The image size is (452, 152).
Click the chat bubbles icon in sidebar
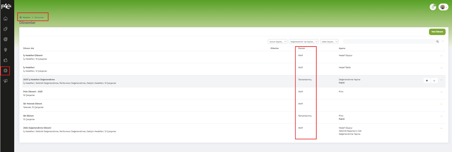click(x=5, y=29)
